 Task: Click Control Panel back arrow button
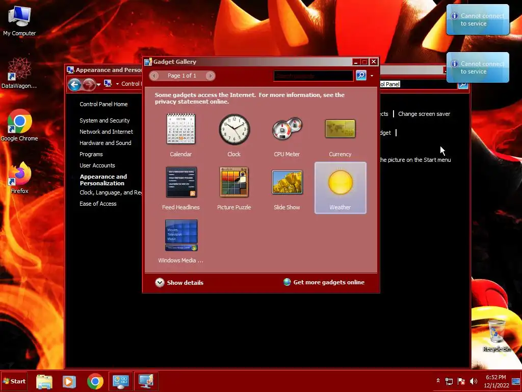pos(74,84)
